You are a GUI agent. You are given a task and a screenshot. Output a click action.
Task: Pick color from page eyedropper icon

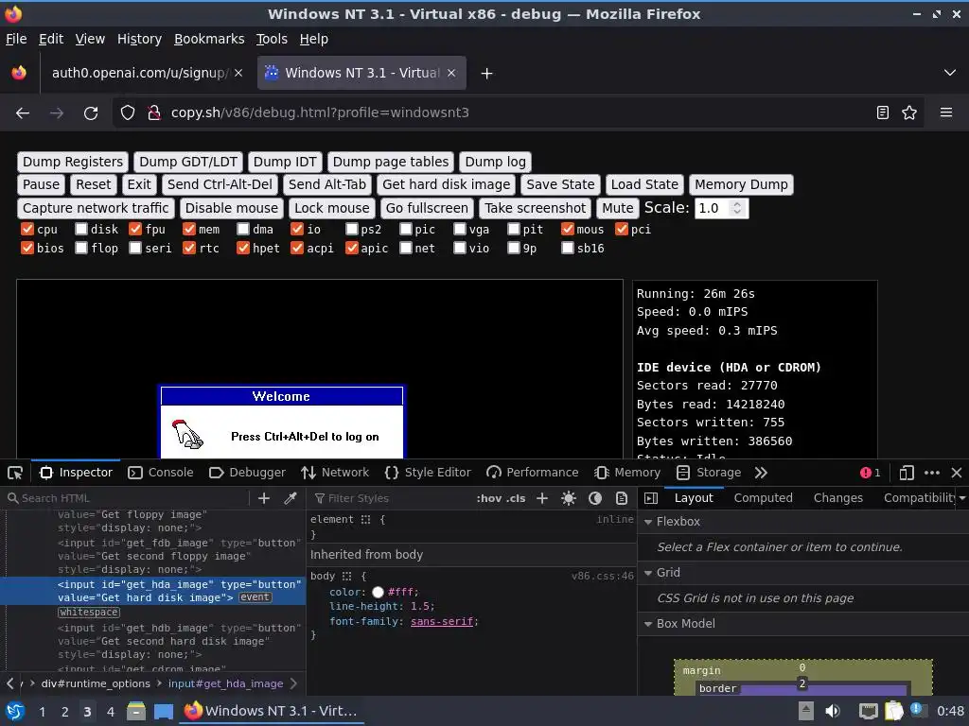click(290, 498)
